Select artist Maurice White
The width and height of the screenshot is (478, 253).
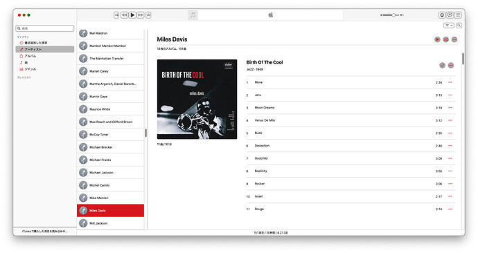click(x=110, y=109)
